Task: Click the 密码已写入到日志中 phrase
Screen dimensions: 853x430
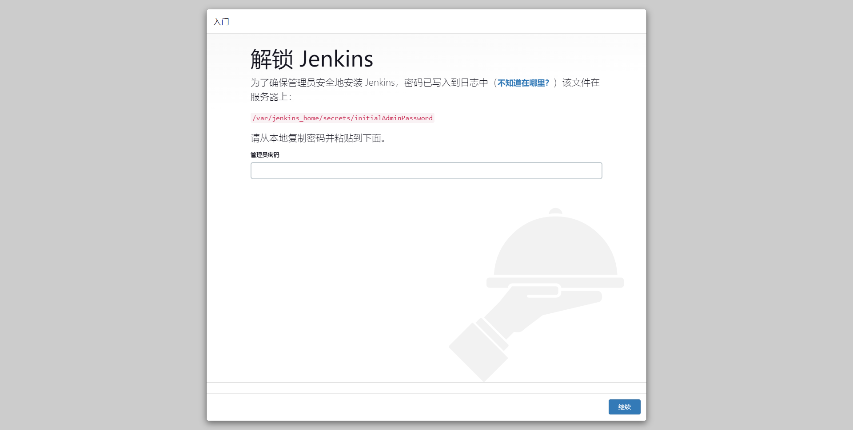Action: [446, 83]
